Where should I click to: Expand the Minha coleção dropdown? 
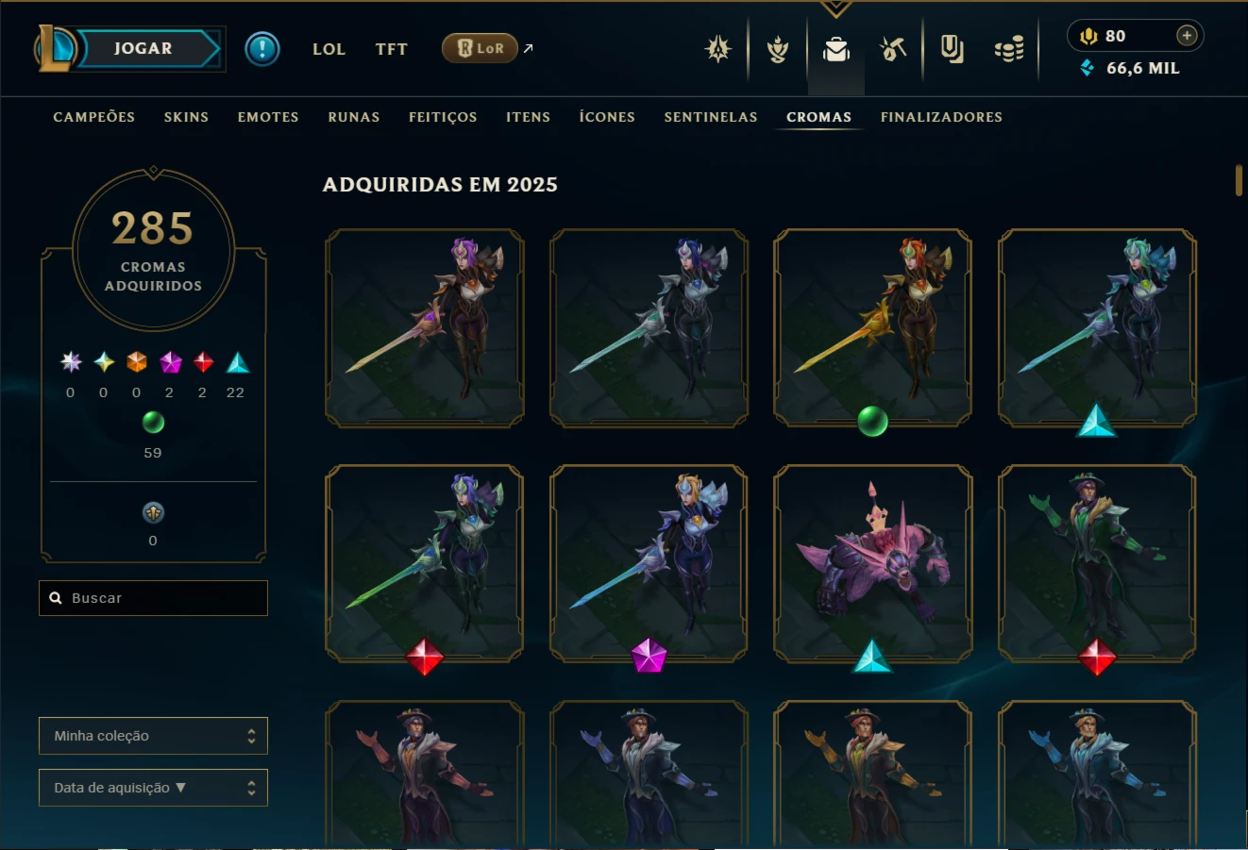tap(153, 736)
